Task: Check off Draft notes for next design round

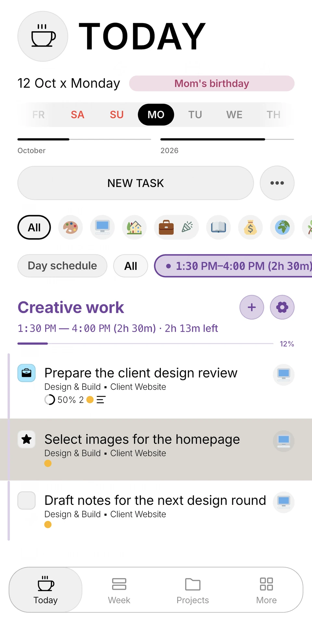Action: coord(27,500)
